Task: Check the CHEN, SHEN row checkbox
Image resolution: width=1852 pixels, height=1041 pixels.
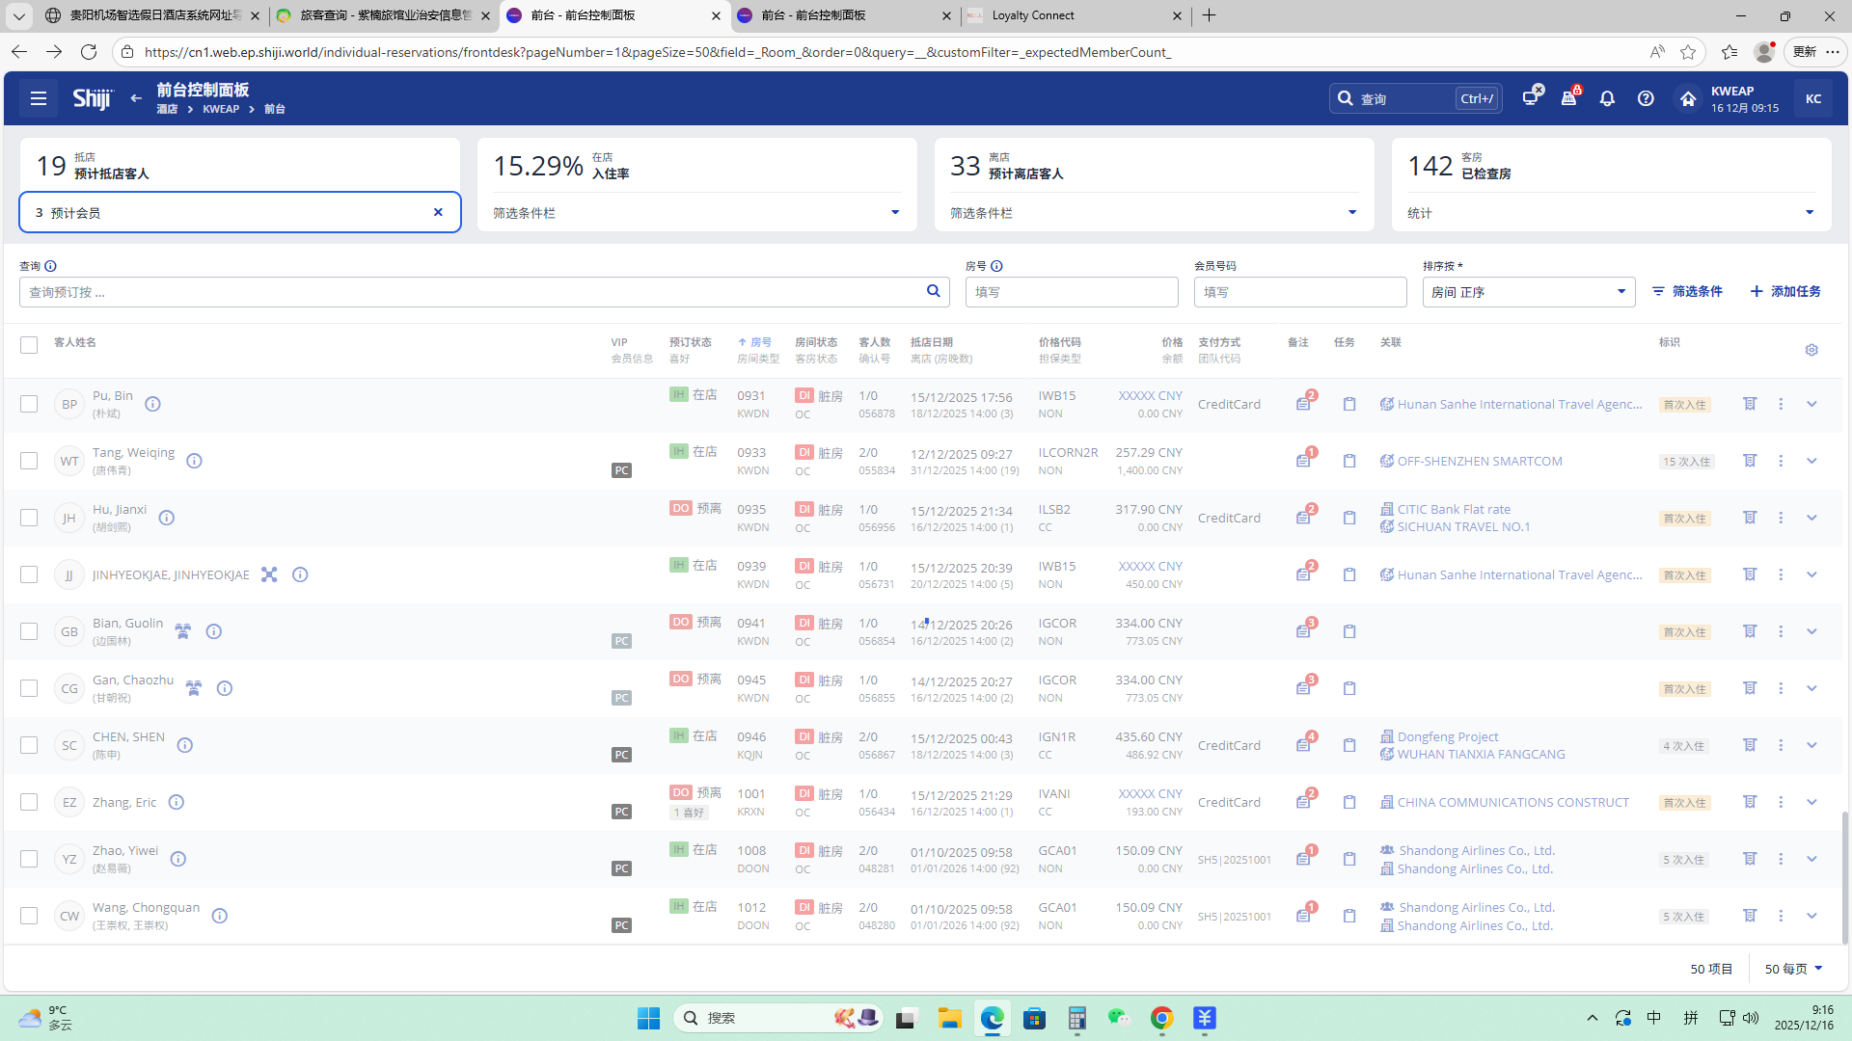Action: (29, 745)
